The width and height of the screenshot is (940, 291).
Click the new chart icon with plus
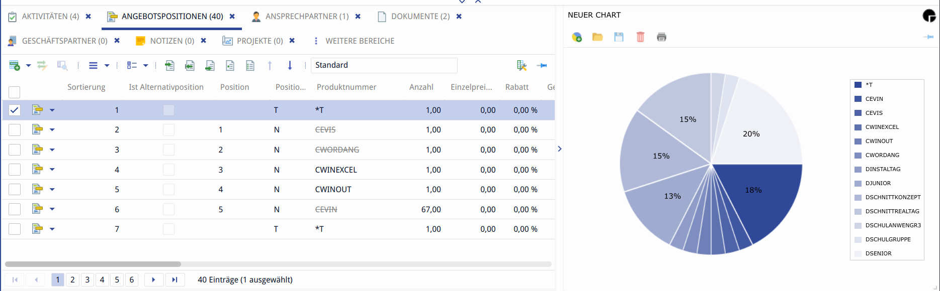pyautogui.click(x=577, y=37)
